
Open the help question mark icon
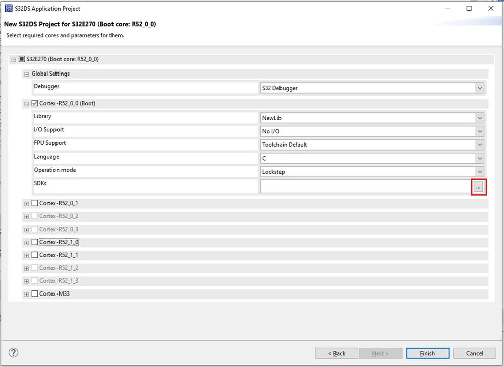pos(13,353)
